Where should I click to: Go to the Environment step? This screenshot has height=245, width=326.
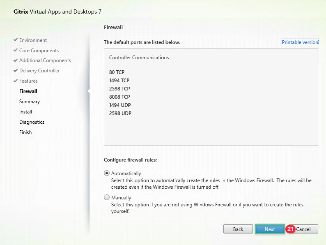pyautogui.click(x=33, y=40)
